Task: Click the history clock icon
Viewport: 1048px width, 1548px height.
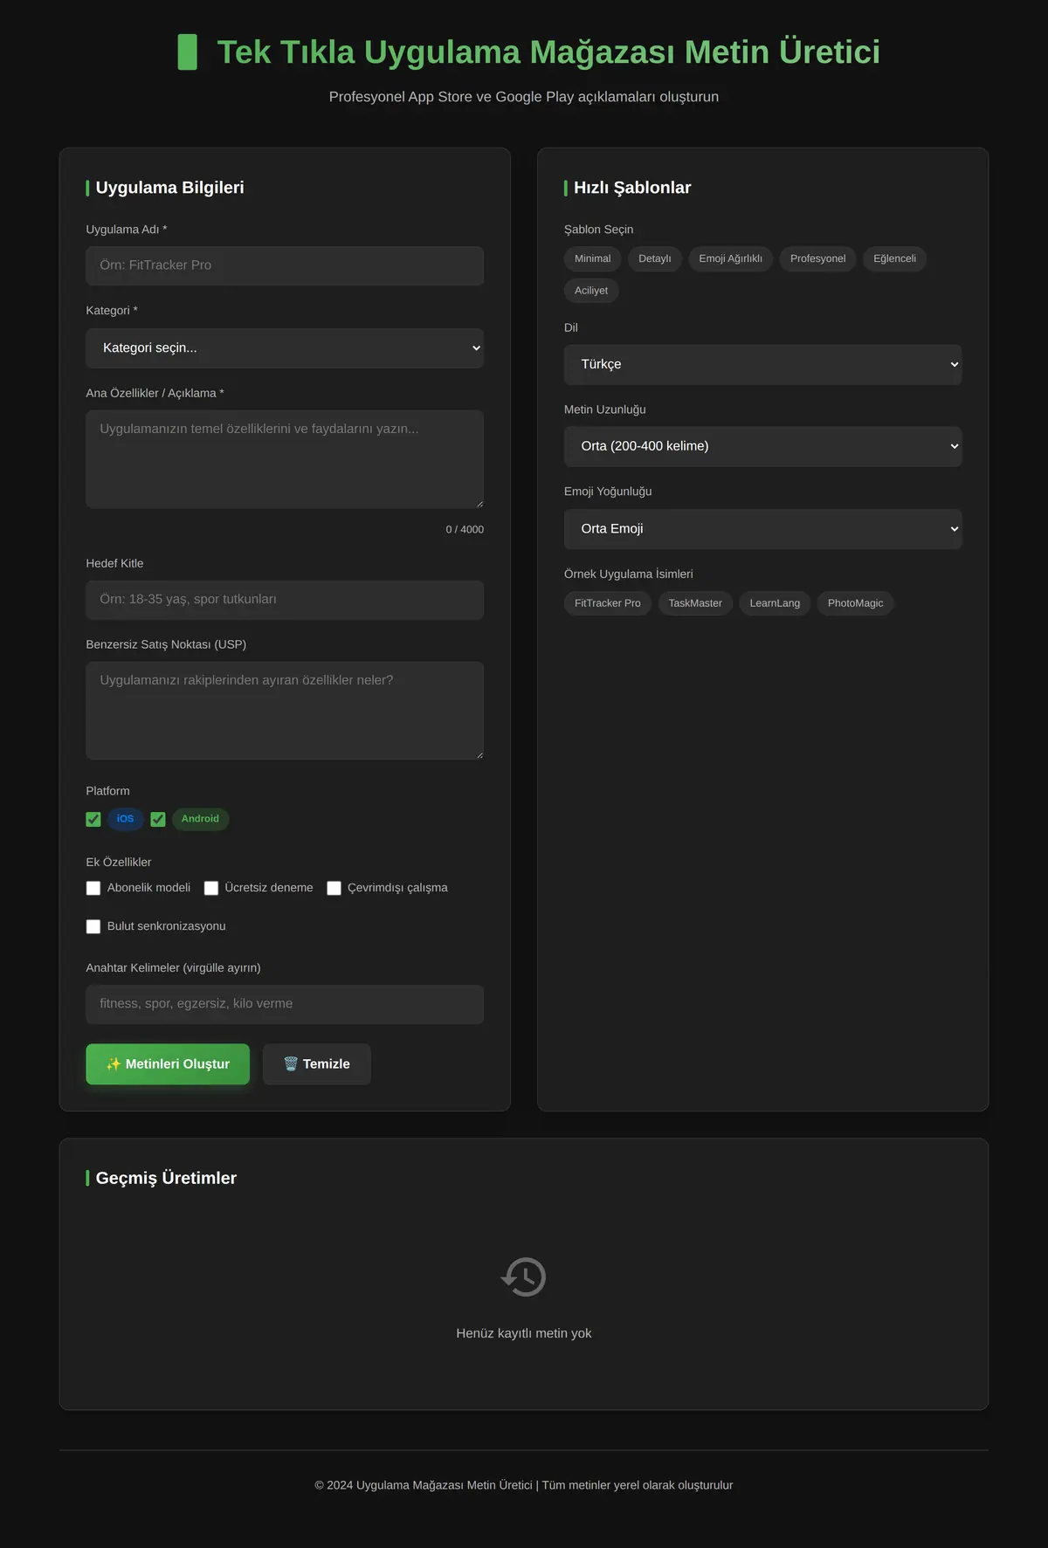Action: coord(523,1277)
